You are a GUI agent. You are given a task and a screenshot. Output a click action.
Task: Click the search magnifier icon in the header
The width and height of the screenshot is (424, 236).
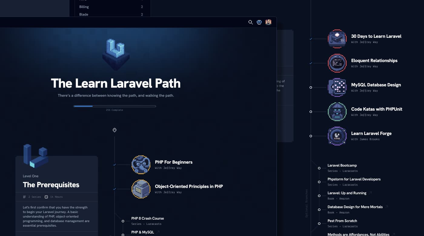click(x=250, y=22)
